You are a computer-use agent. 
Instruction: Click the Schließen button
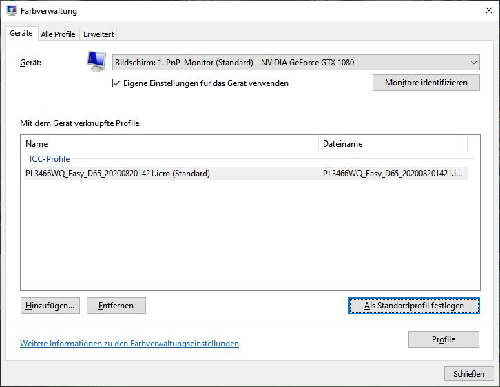[469, 374]
